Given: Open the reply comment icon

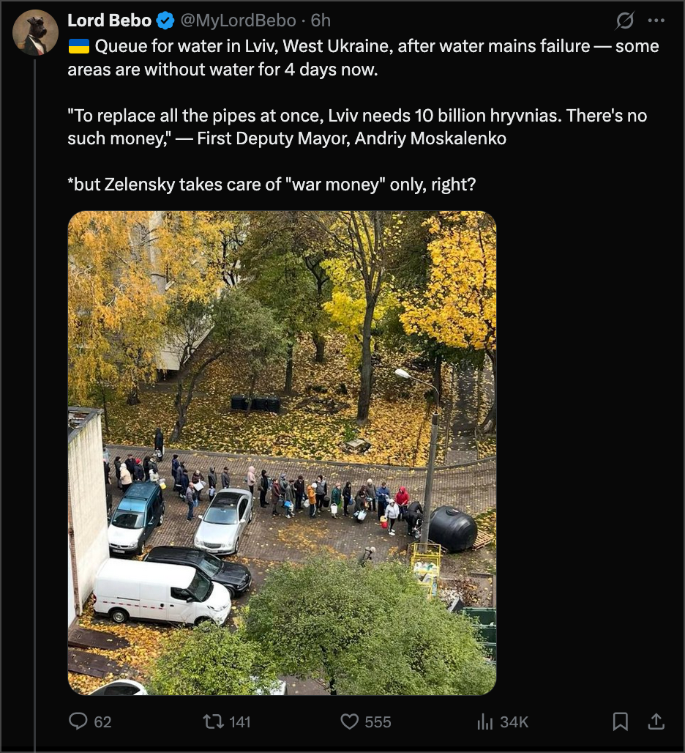Looking at the screenshot, I should [x=78, y=722].
